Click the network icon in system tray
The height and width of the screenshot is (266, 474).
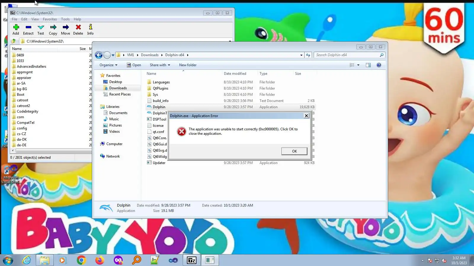pos(437,260)
